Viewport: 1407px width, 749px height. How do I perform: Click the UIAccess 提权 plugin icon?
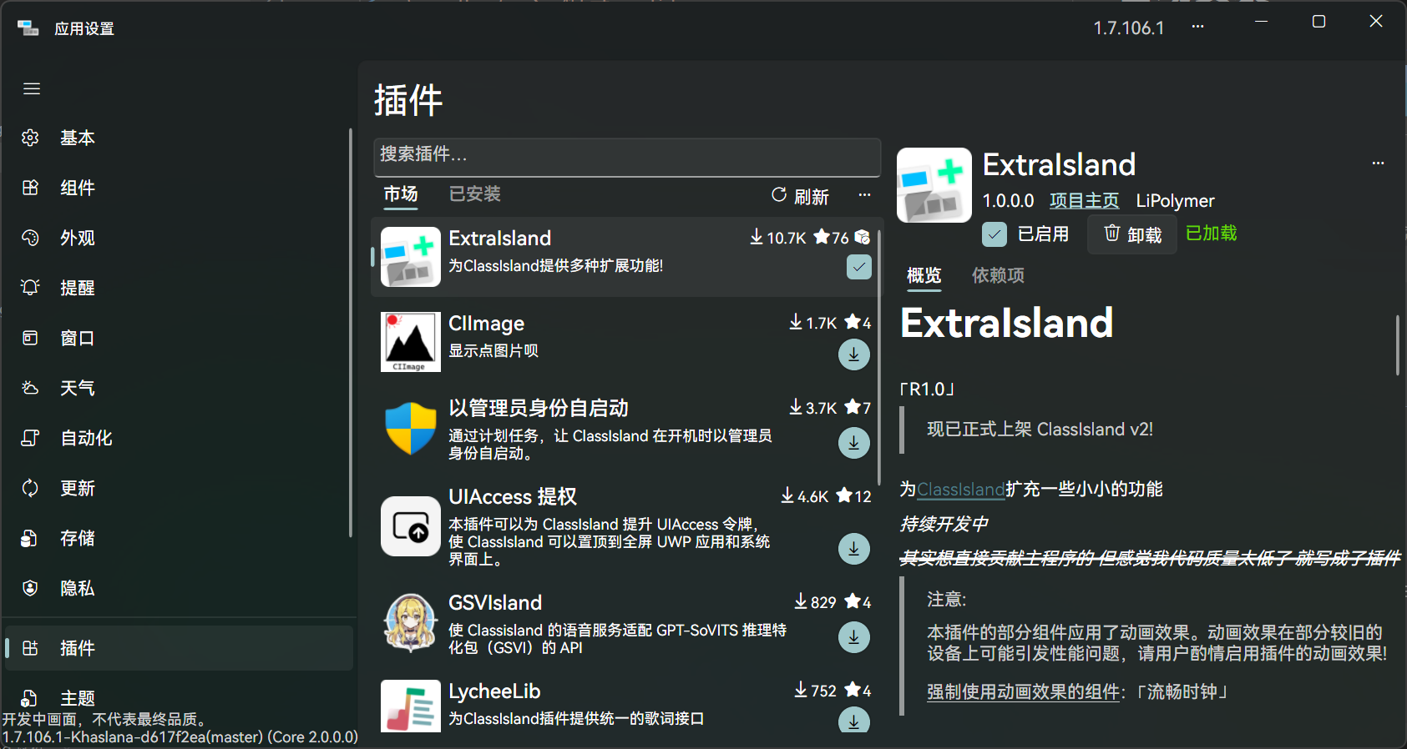click(x=410, y=526)
